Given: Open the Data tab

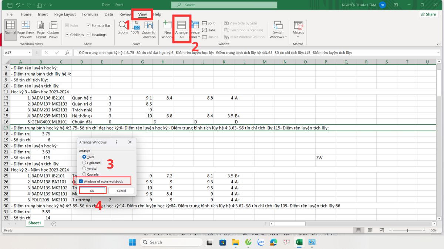Looking at the screenshot, I should 109,14.
